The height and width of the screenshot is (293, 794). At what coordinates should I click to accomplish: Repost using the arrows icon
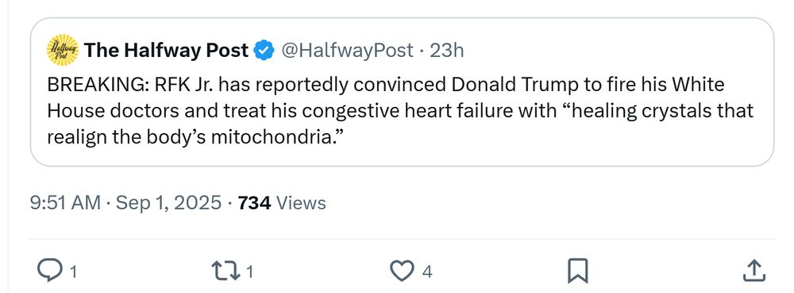[227, 271]
